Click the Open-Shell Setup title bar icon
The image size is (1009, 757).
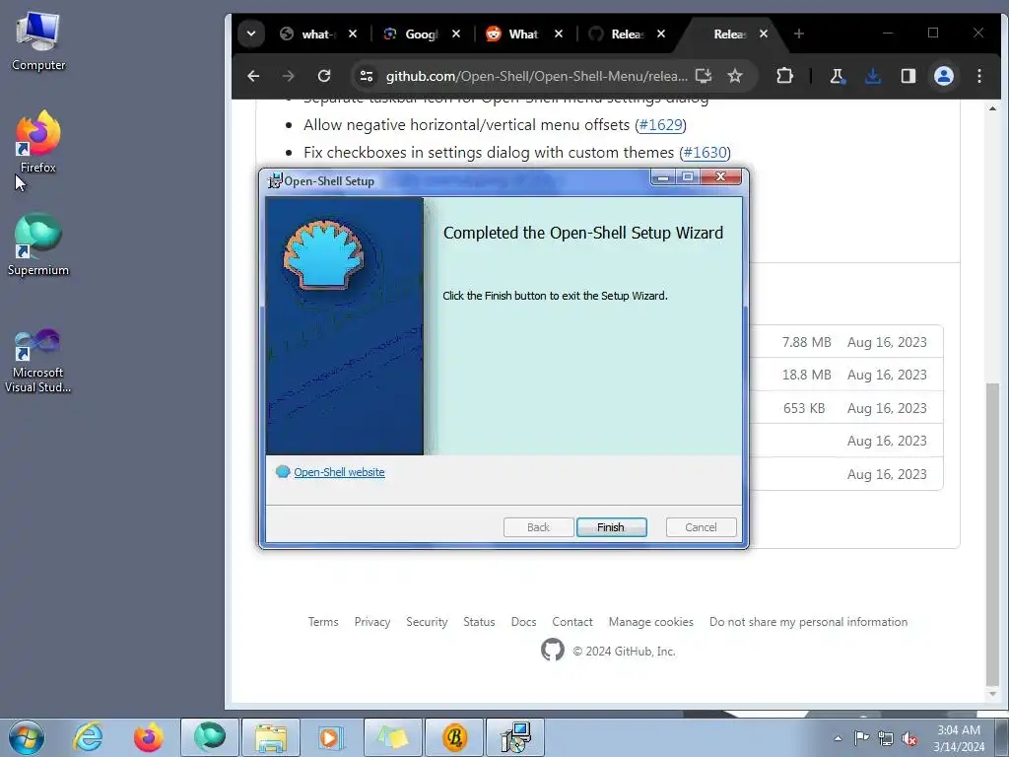[276, 181]
